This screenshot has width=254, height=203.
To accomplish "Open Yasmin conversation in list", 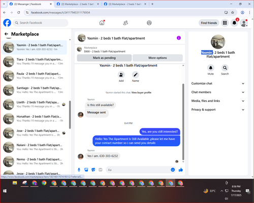I will (x=34, y=47).
